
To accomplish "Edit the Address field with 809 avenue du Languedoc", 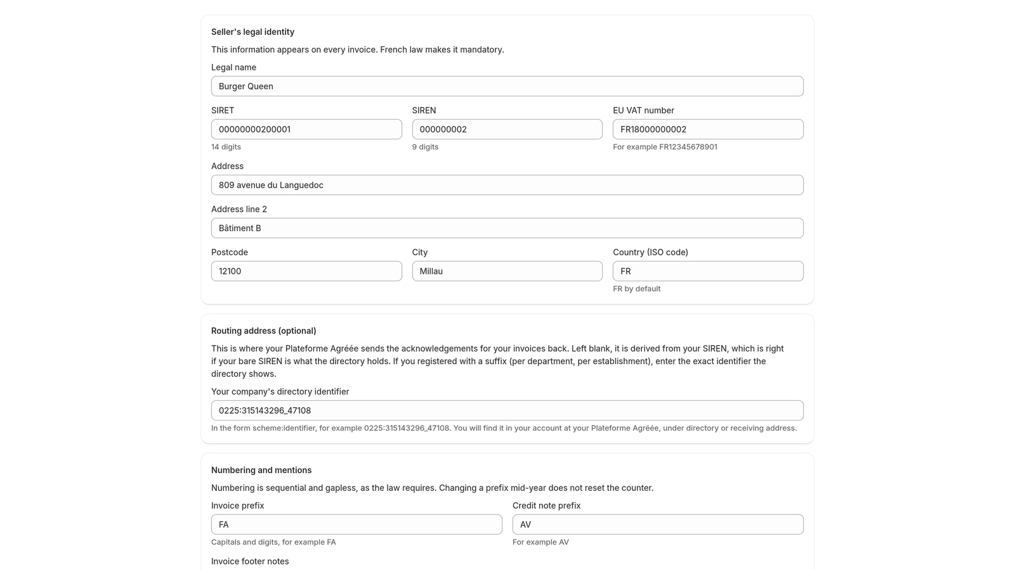I will pos(507,185).
